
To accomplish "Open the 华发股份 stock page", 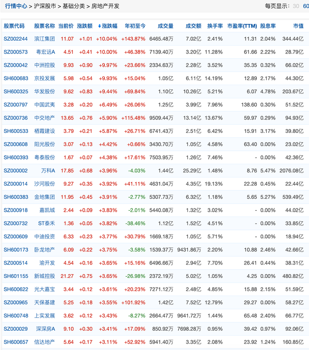I will 44,91.
